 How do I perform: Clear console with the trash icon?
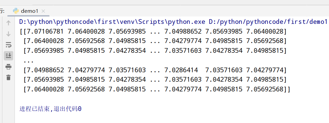8,78
